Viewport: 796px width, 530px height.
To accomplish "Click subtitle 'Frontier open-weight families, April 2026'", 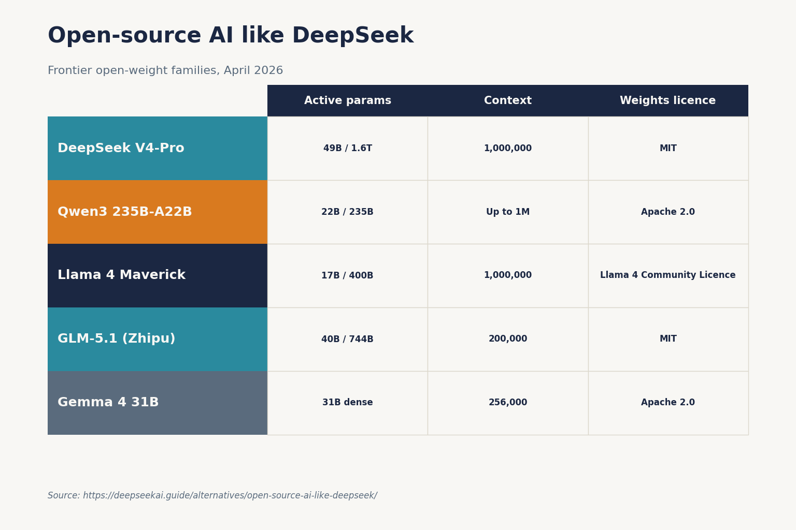I will [x=165, y=71].
